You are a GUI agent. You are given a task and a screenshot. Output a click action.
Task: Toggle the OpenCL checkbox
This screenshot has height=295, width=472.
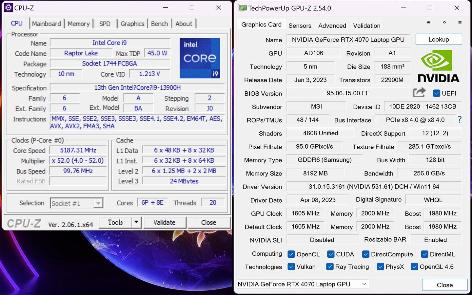click(x=291, y=254)
